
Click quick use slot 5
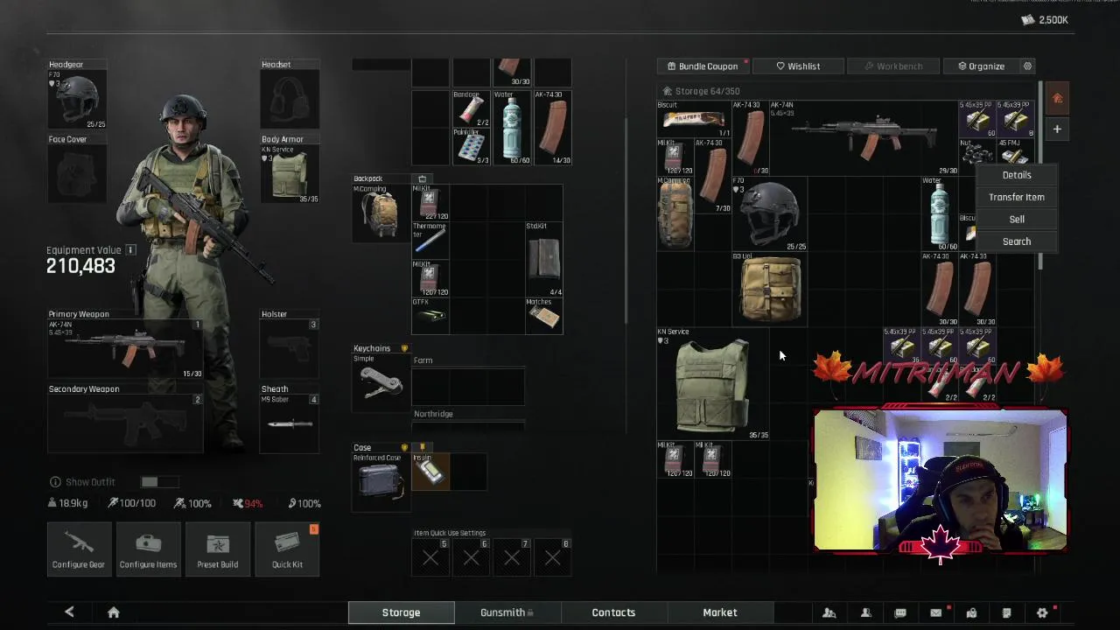pos(430,557)
